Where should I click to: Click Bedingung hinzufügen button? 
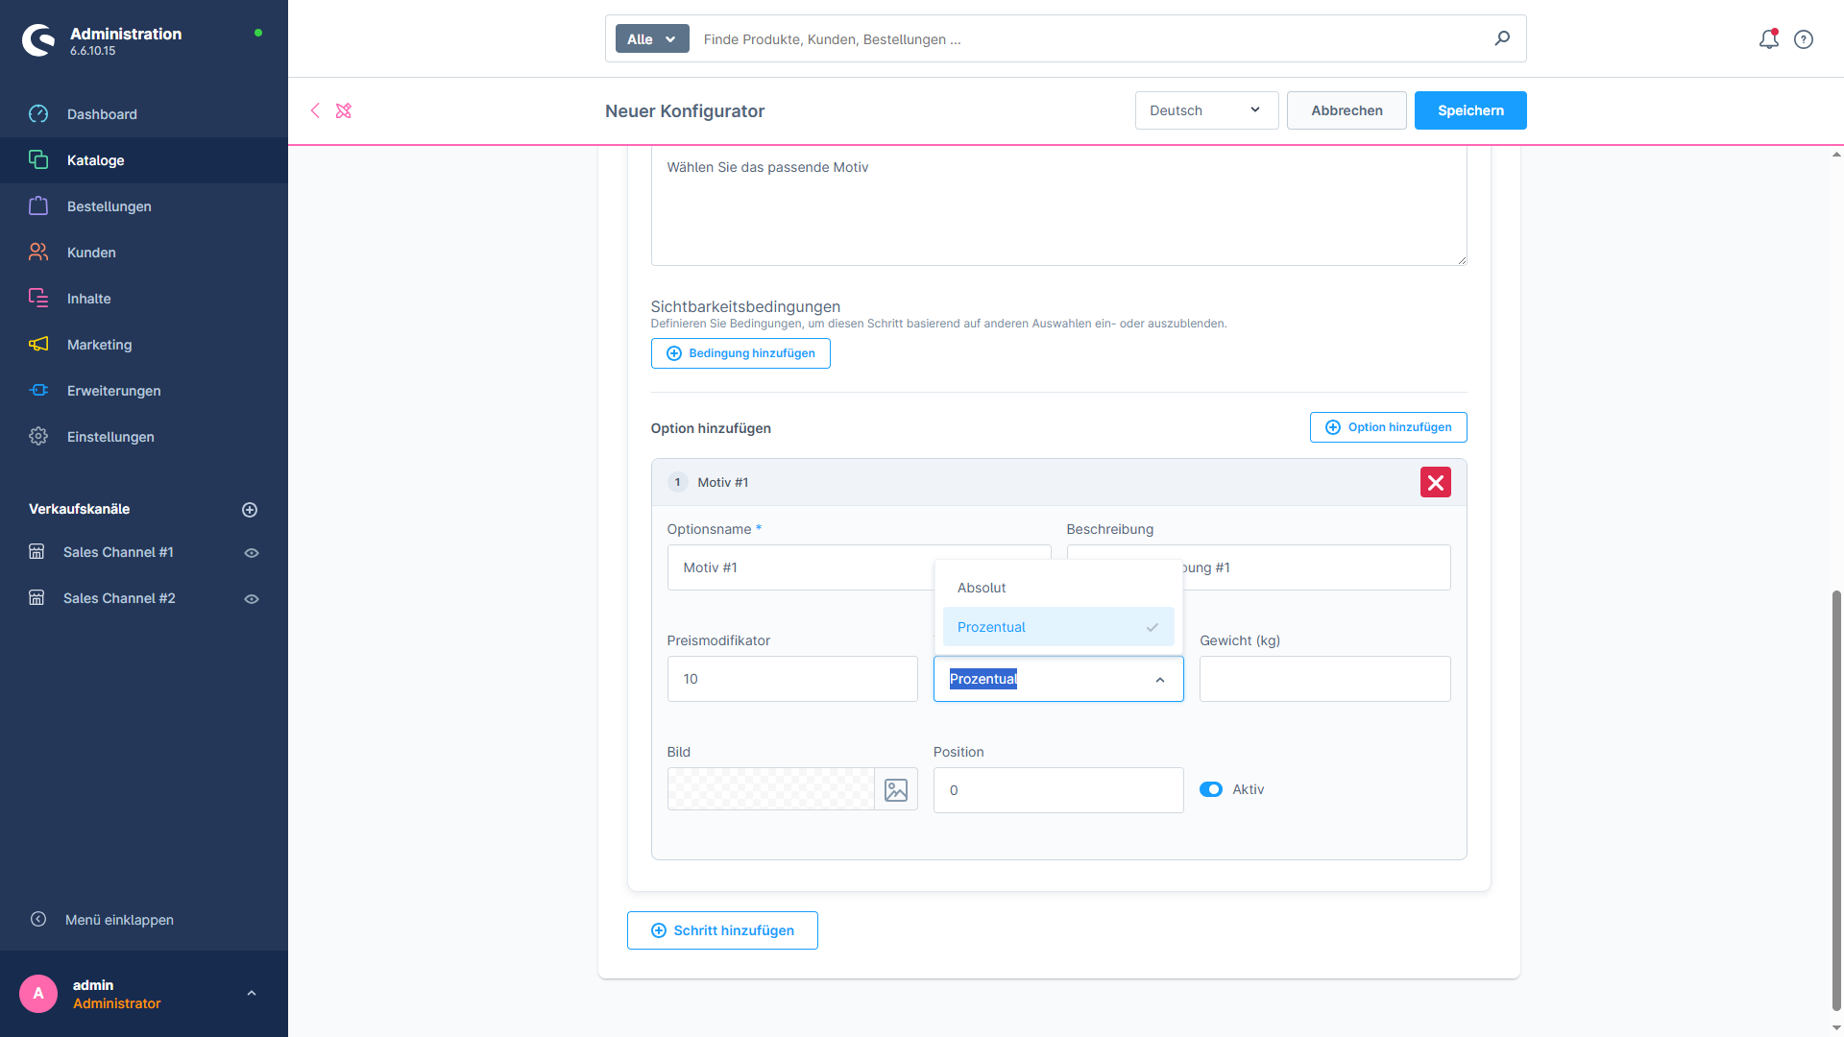740,353
